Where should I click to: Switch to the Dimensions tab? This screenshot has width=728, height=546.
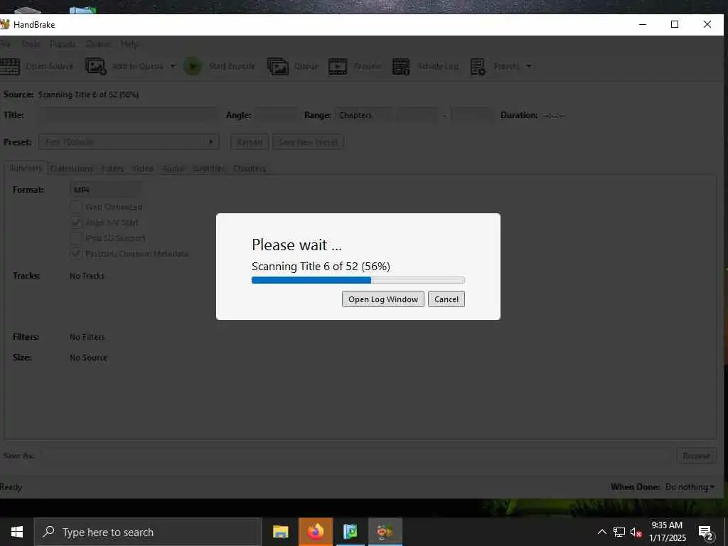(72, 168)
